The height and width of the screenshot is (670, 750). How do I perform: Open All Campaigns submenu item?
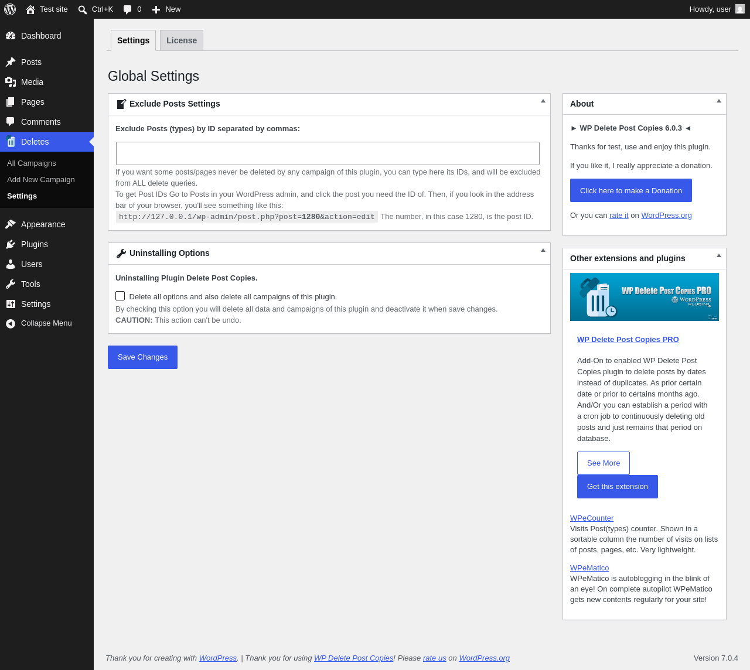point(32,163)
